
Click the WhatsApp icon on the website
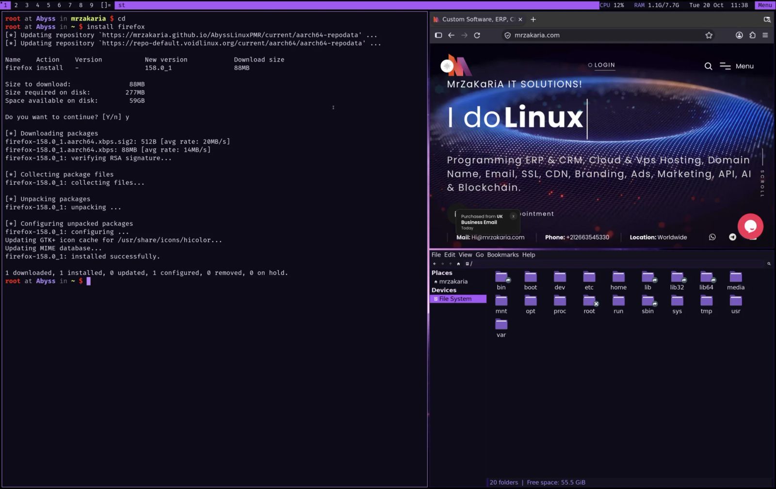coord(712,237)
